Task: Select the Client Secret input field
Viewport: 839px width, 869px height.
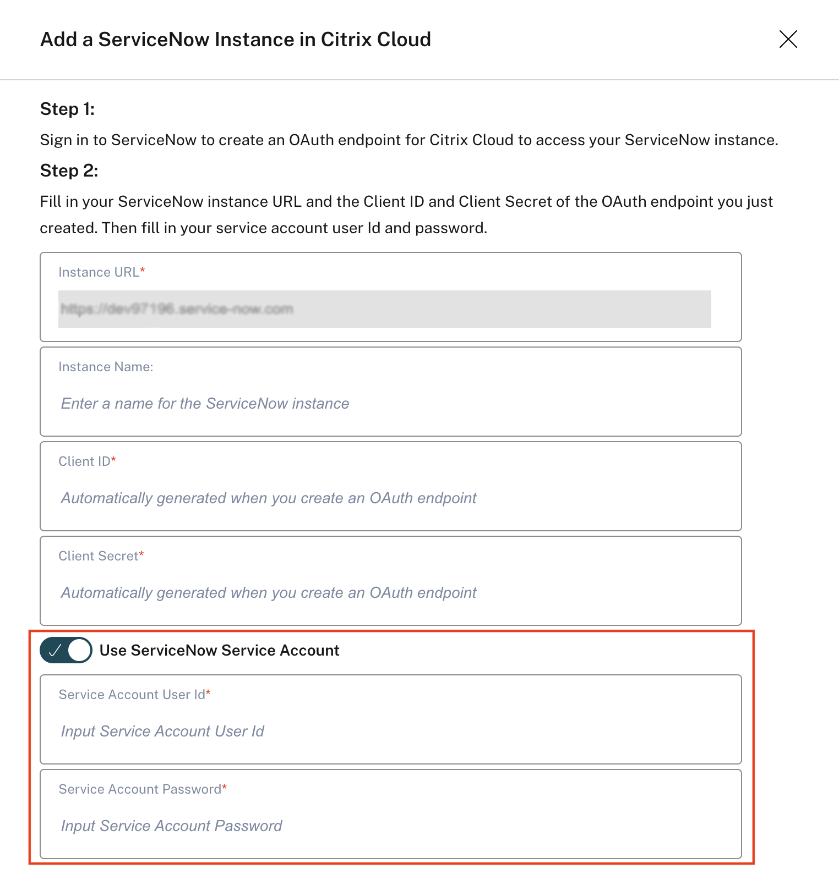Action: [x=390, y=593]
